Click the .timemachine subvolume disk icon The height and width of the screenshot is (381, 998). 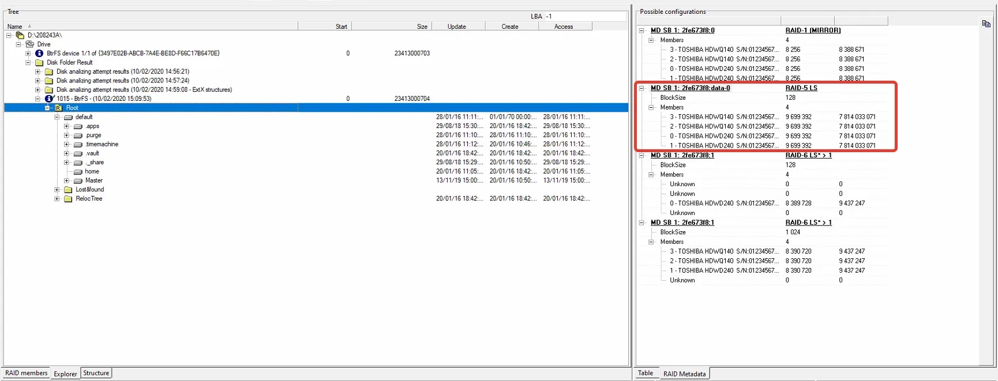[x=78, y=145]
